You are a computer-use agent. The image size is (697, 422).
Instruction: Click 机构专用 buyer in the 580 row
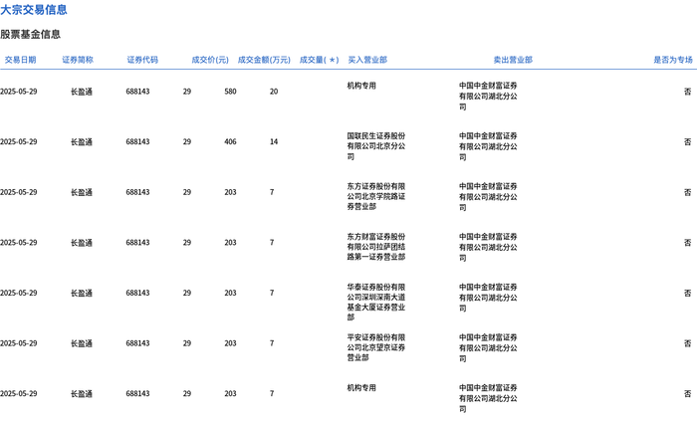pyautogui.click(x=361, y=86)
